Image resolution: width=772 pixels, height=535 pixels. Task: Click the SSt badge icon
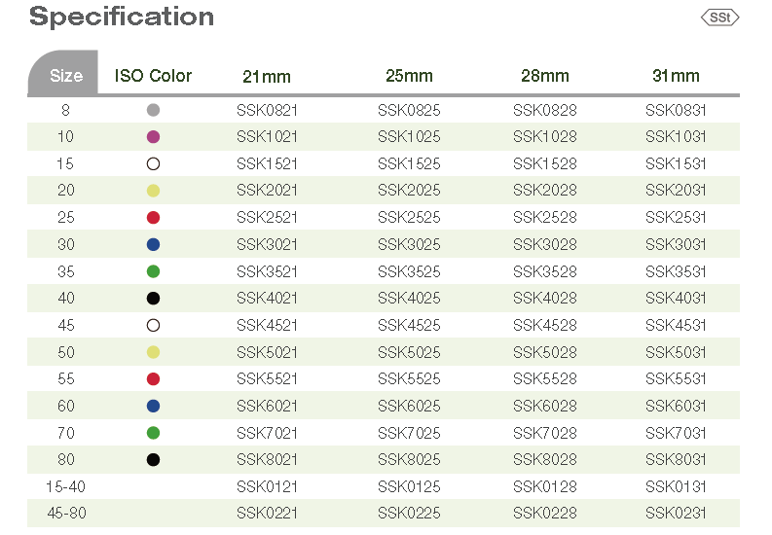719,18
